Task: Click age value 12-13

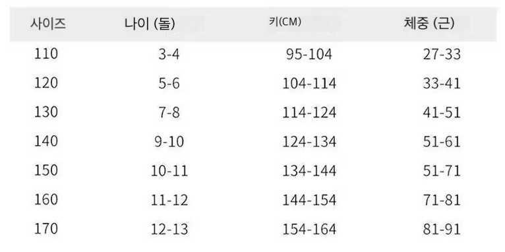Action: (169, 229)
